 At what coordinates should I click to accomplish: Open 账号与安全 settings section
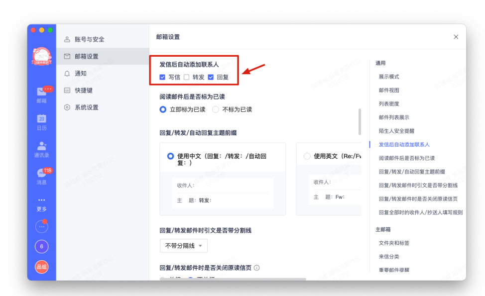click(103, 39)
